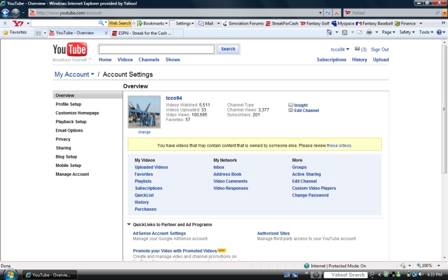Open the Safety menu in command bar

407,32
